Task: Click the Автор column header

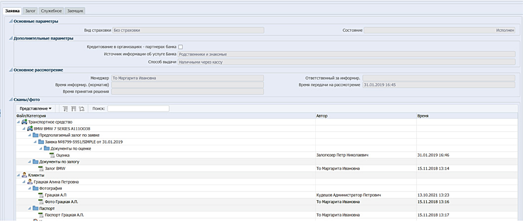Action: [321, 115]
